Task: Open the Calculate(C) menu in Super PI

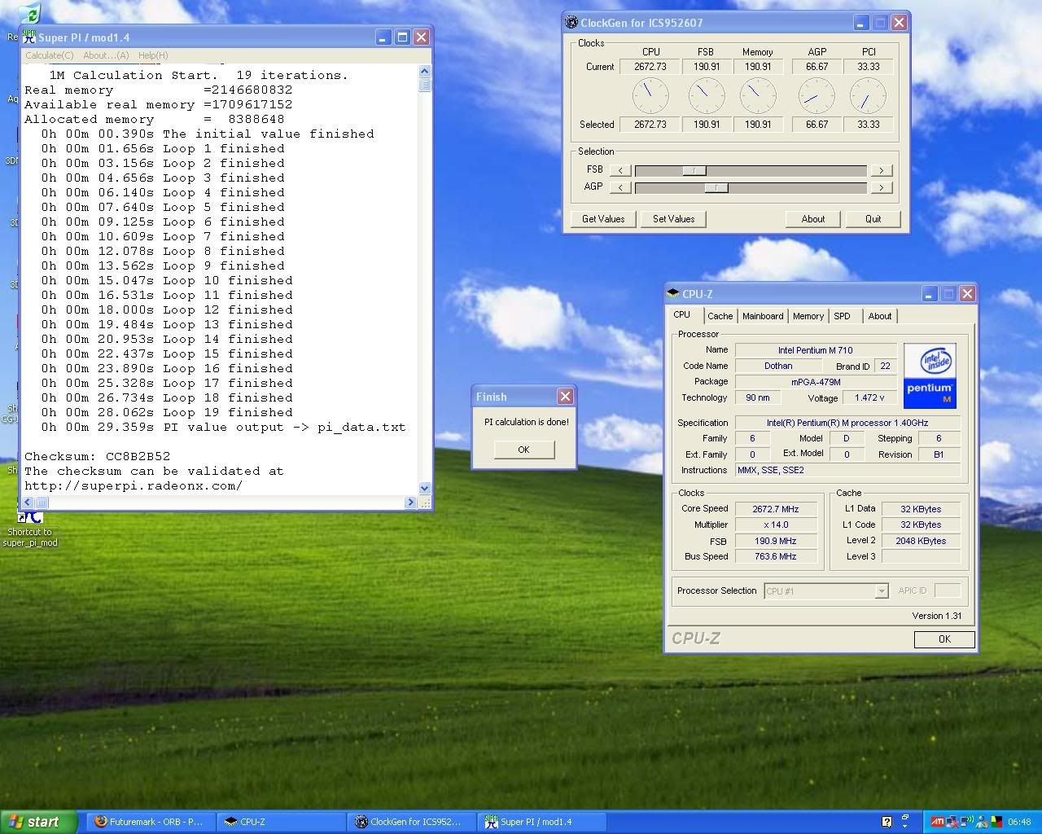Action: (x=50, y=55)
